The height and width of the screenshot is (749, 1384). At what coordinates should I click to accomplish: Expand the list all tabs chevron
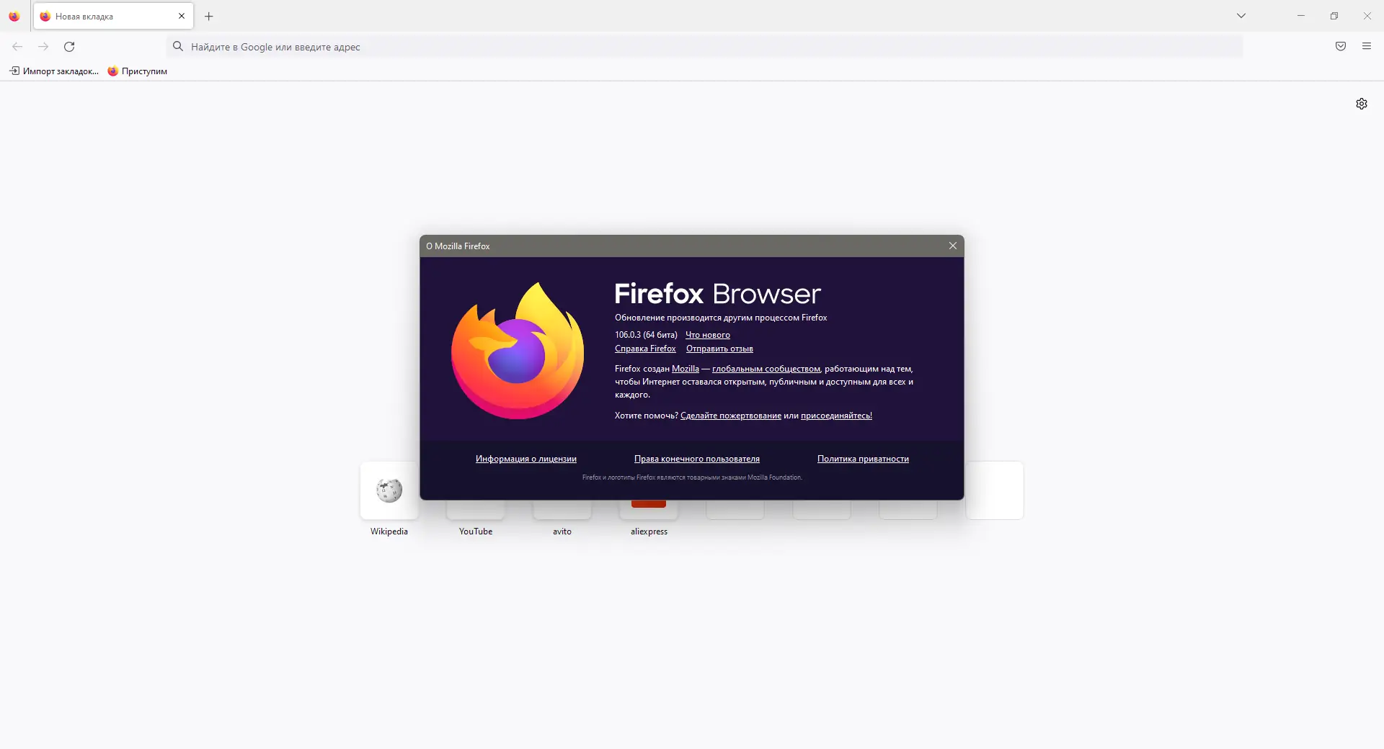(x=1241, y=16)
